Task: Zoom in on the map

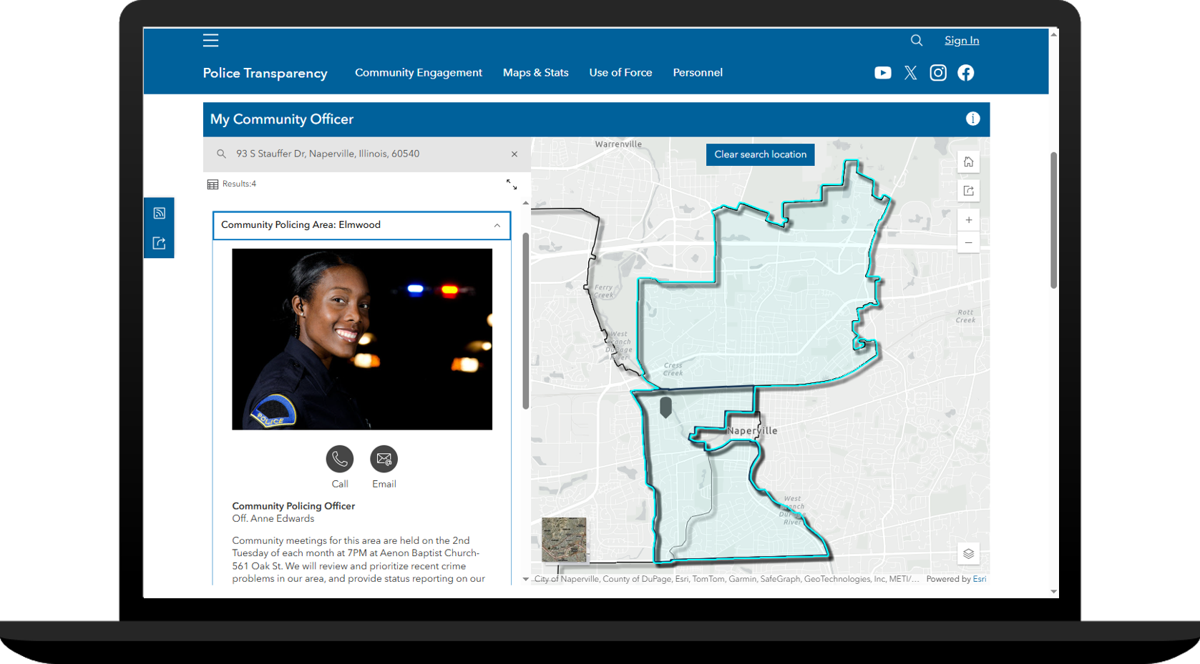Action: [969, 220]
